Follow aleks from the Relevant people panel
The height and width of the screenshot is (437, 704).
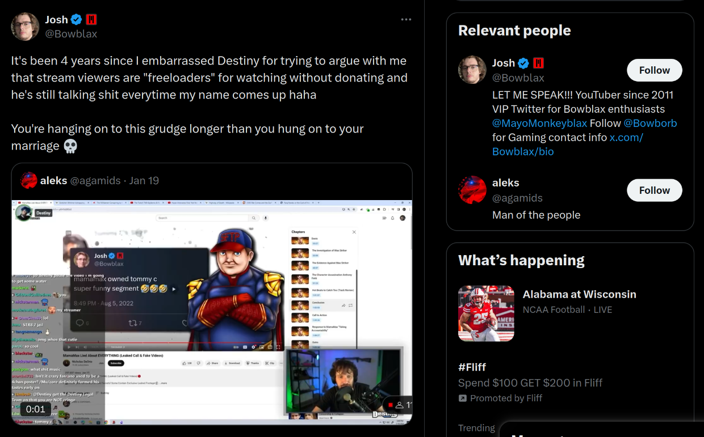655,190
